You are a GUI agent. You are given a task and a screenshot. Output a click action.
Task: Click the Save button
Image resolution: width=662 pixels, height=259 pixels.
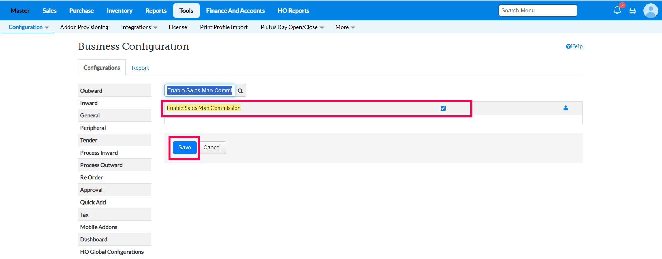[185, 148]
